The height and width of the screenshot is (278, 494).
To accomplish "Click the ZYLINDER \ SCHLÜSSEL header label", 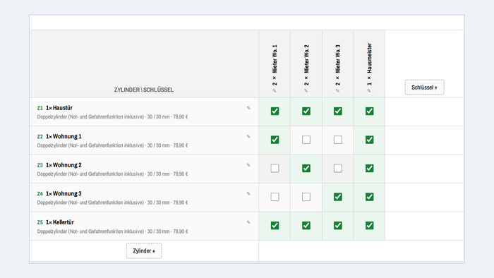I will [x=144, y=90].
